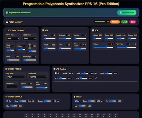This screenshot has height=118, width=142.
Task: Click the HPF slider
Action: coord(65,48)
